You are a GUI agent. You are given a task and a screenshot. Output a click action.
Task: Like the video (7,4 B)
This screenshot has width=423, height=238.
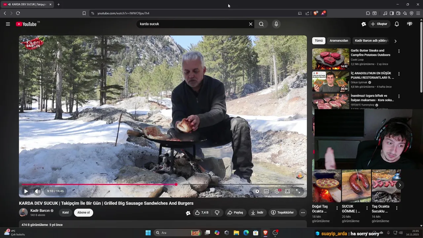point(202,213)
